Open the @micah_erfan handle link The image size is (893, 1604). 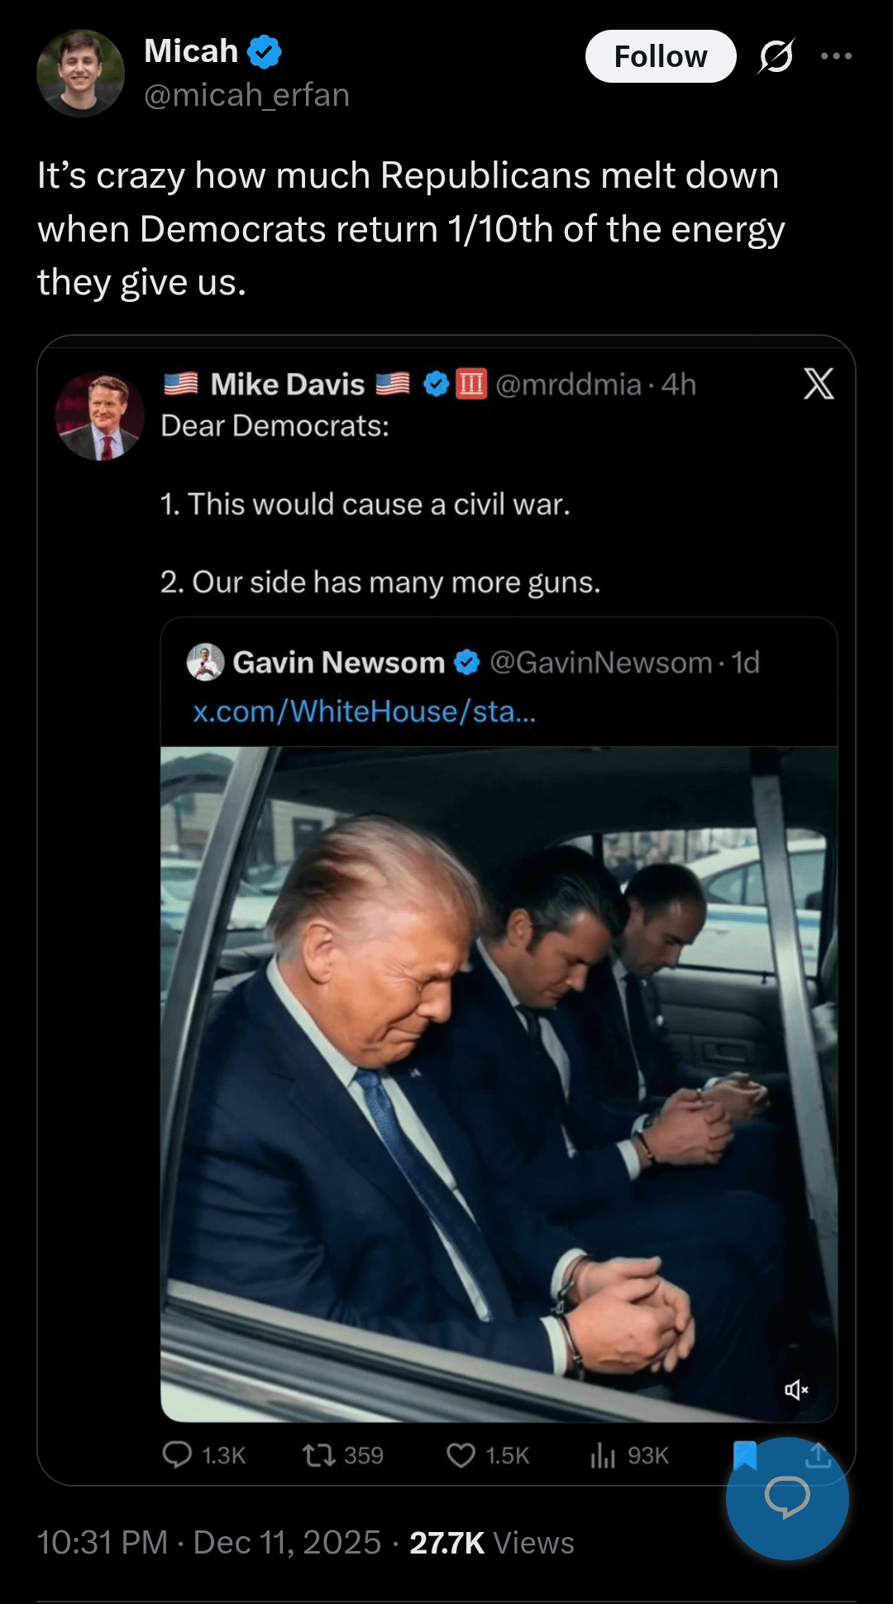246,95
